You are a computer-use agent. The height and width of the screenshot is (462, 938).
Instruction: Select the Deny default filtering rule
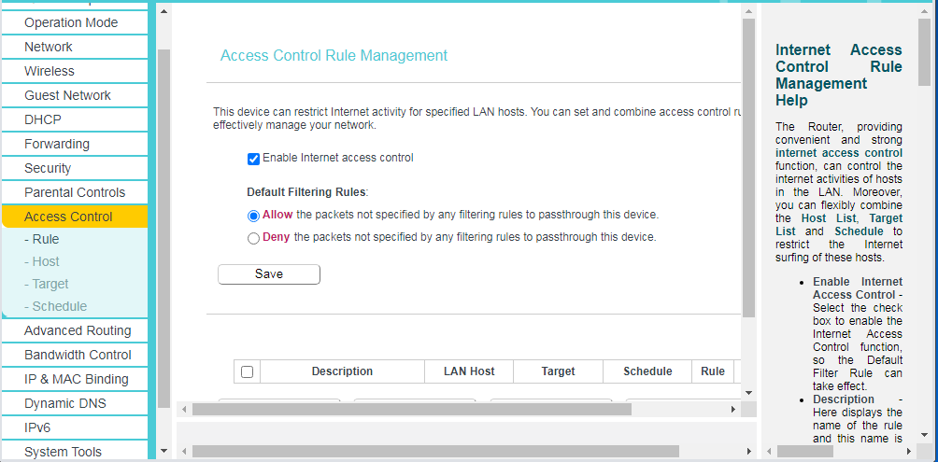tap(253, 238)
